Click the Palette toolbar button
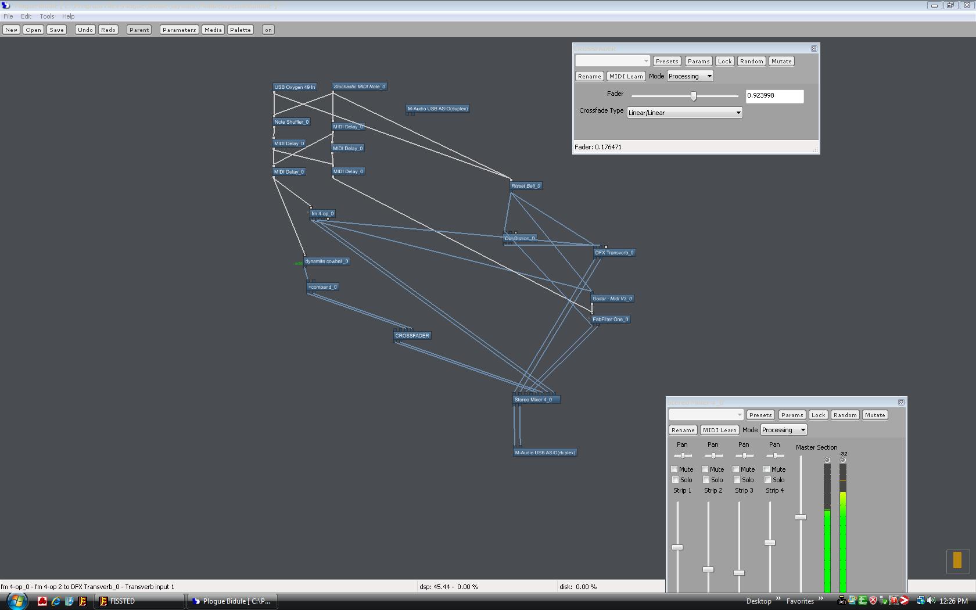The height and width of the screenshot is (610, 976). pos(240,30)
